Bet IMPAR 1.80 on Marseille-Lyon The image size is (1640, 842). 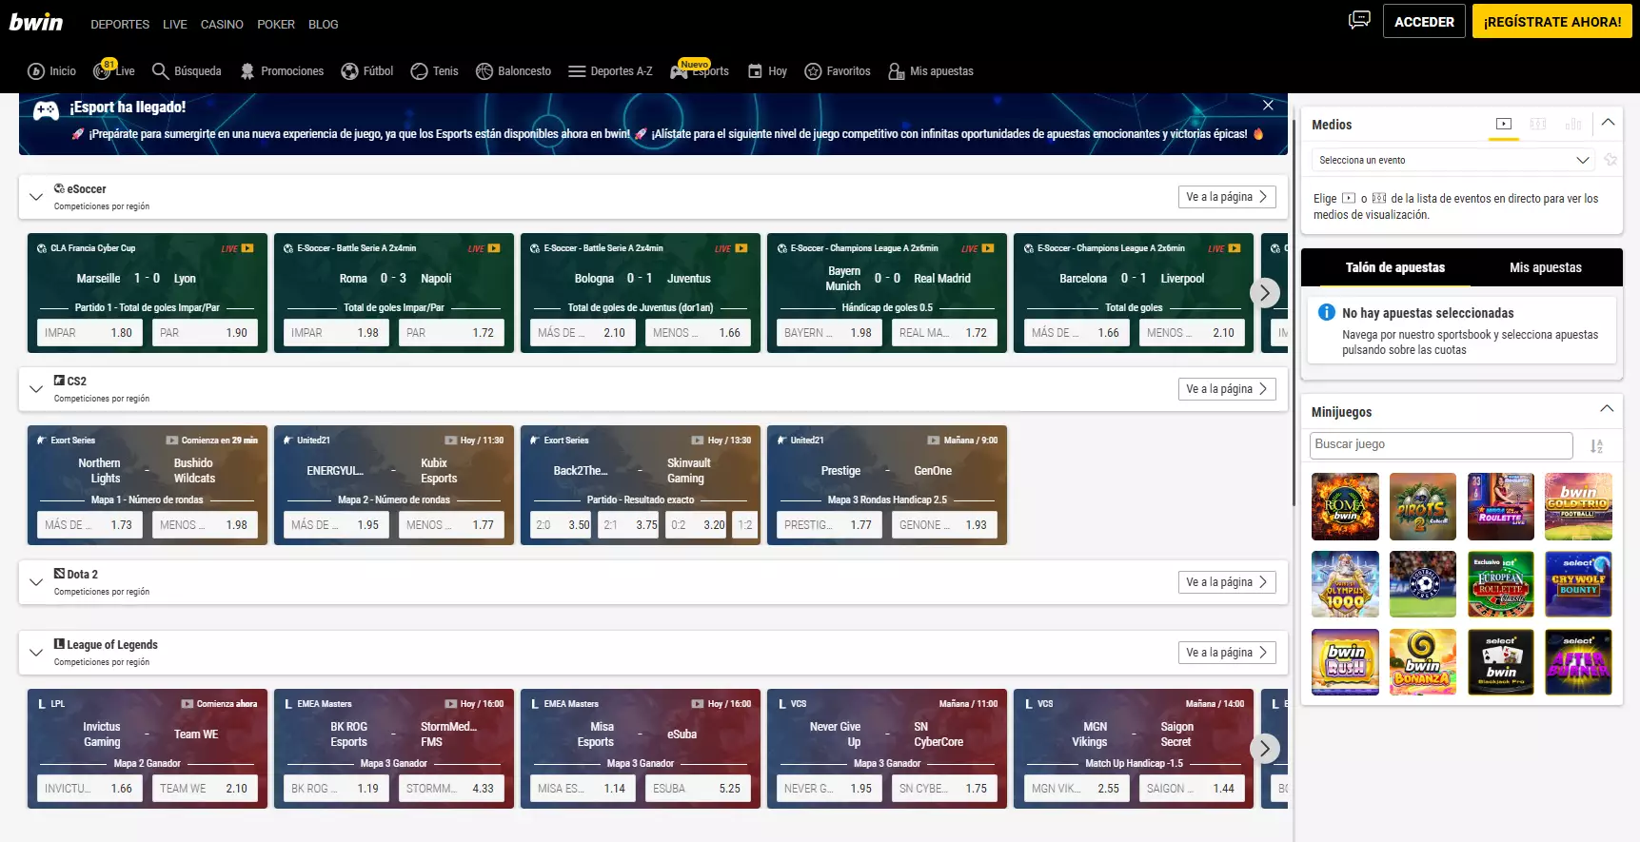pos(90,333)
